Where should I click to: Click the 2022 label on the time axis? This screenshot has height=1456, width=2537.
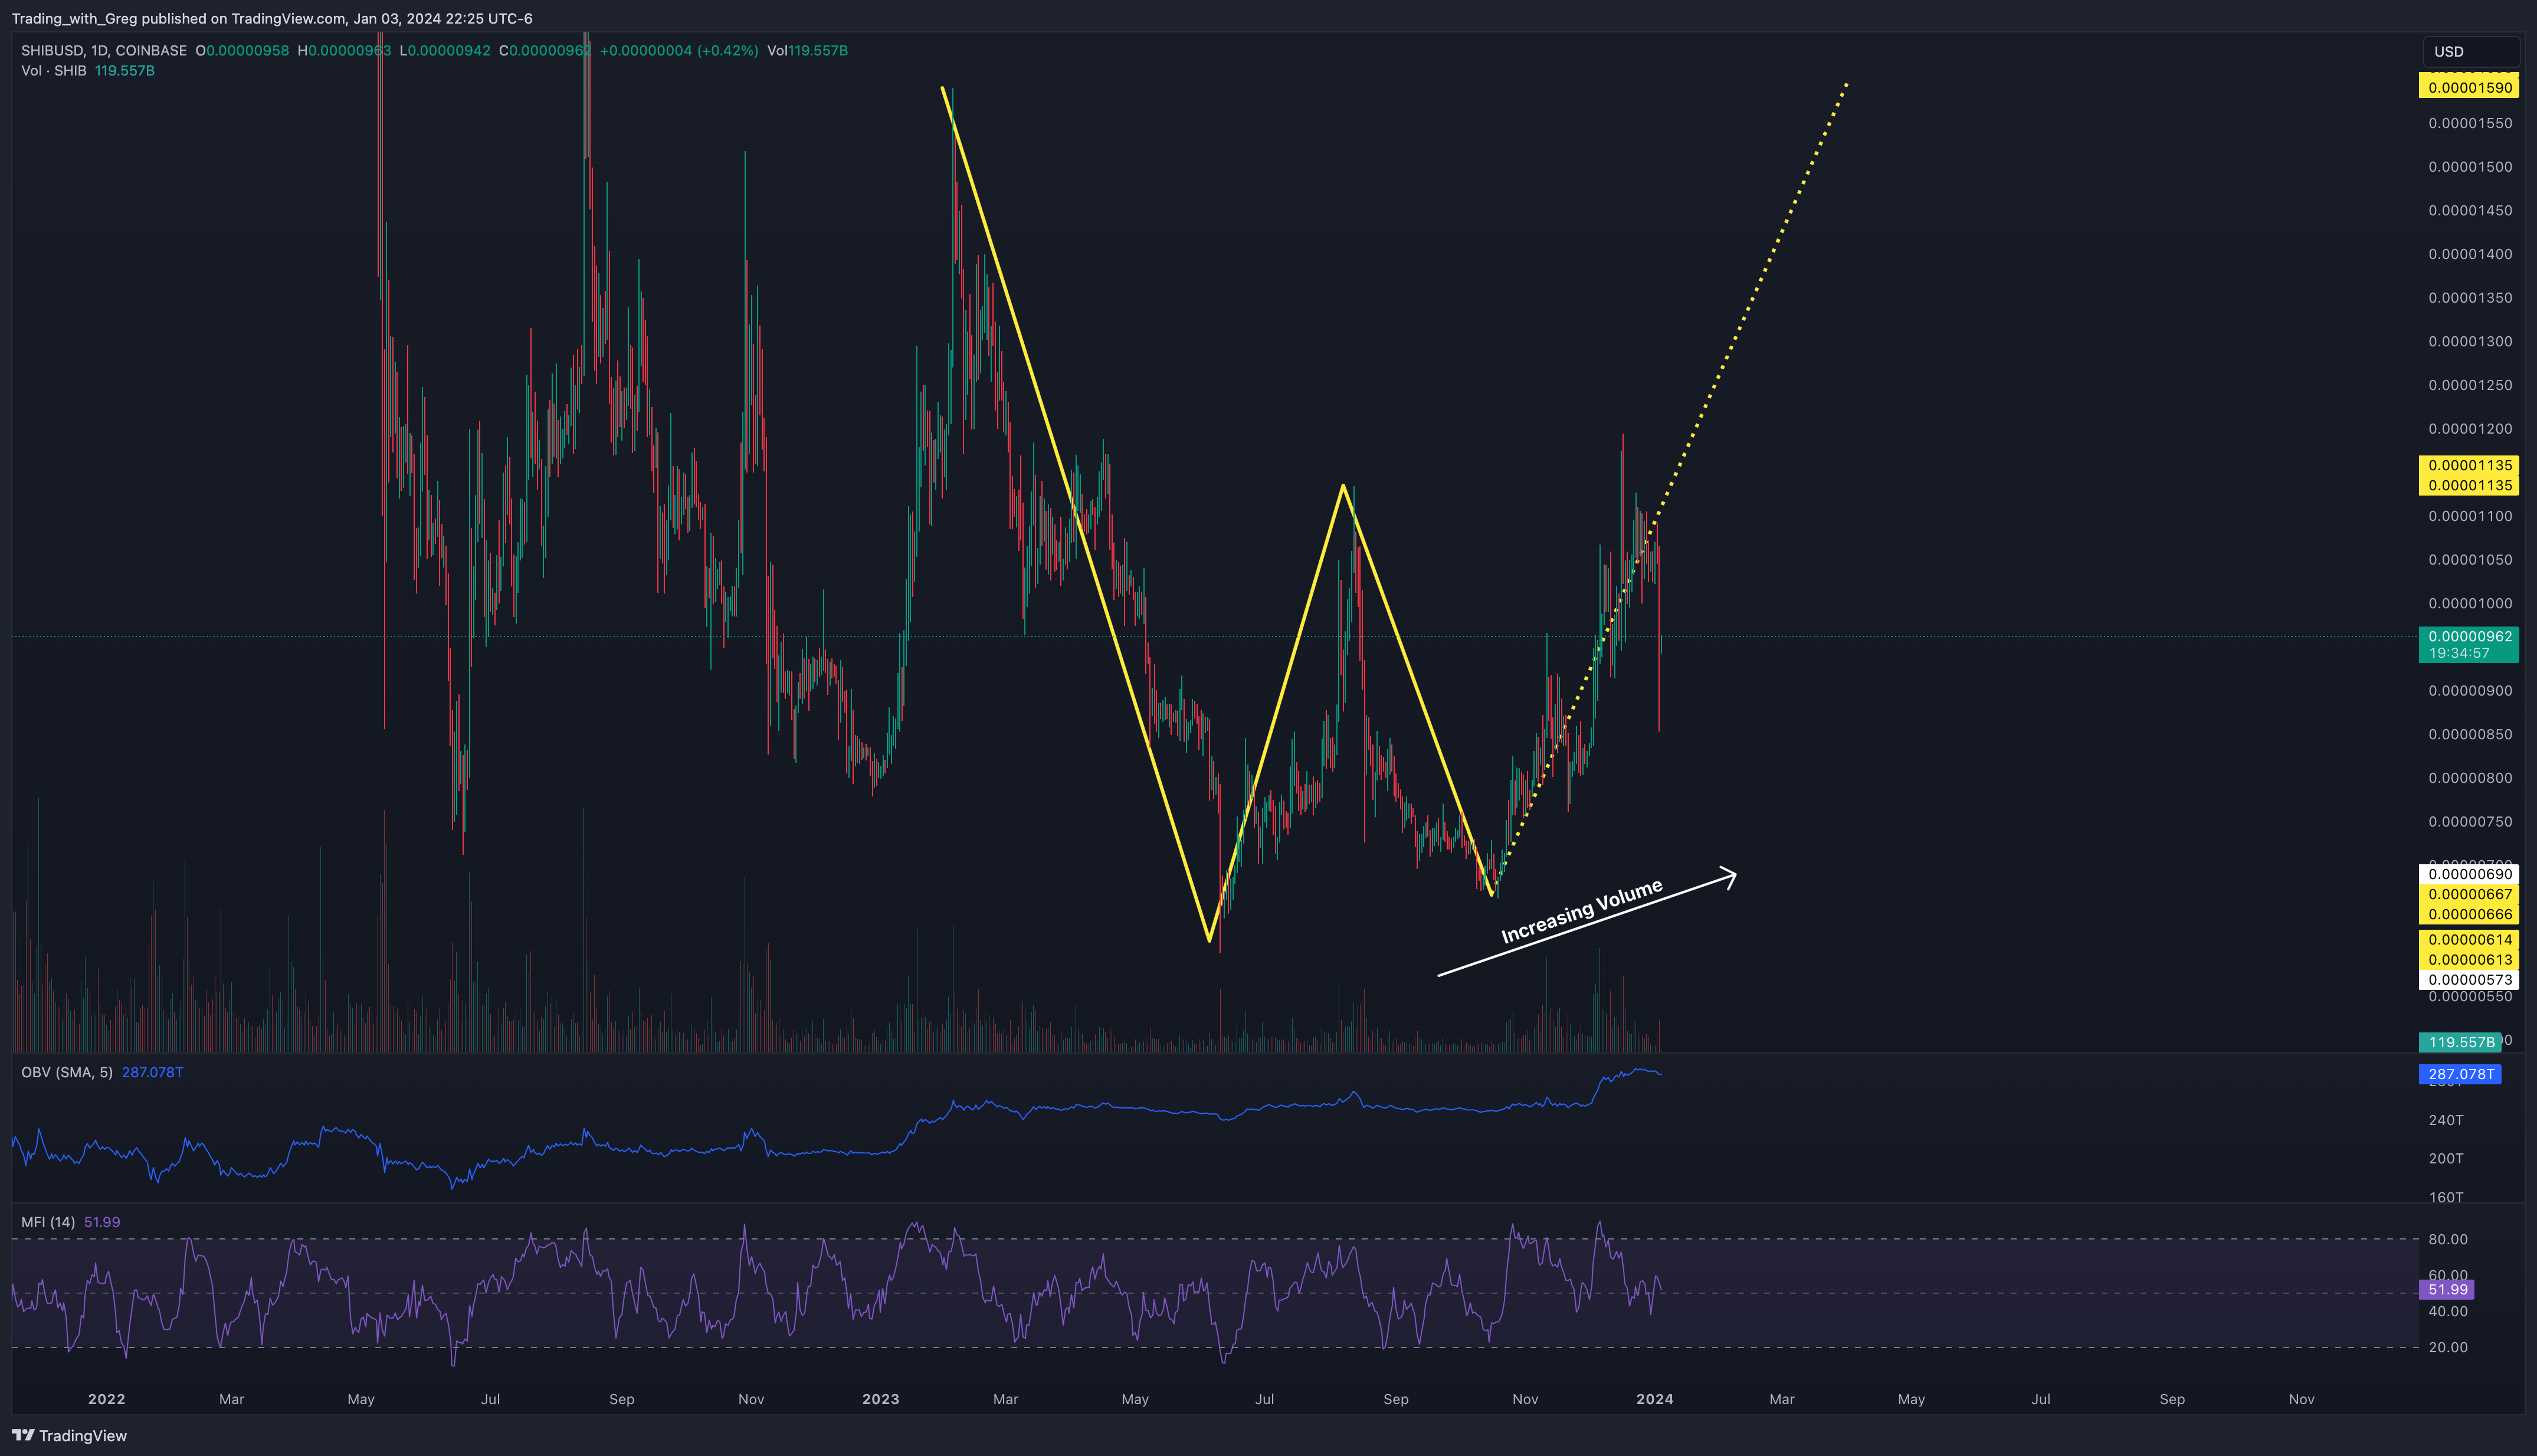tap(107, 1399)
